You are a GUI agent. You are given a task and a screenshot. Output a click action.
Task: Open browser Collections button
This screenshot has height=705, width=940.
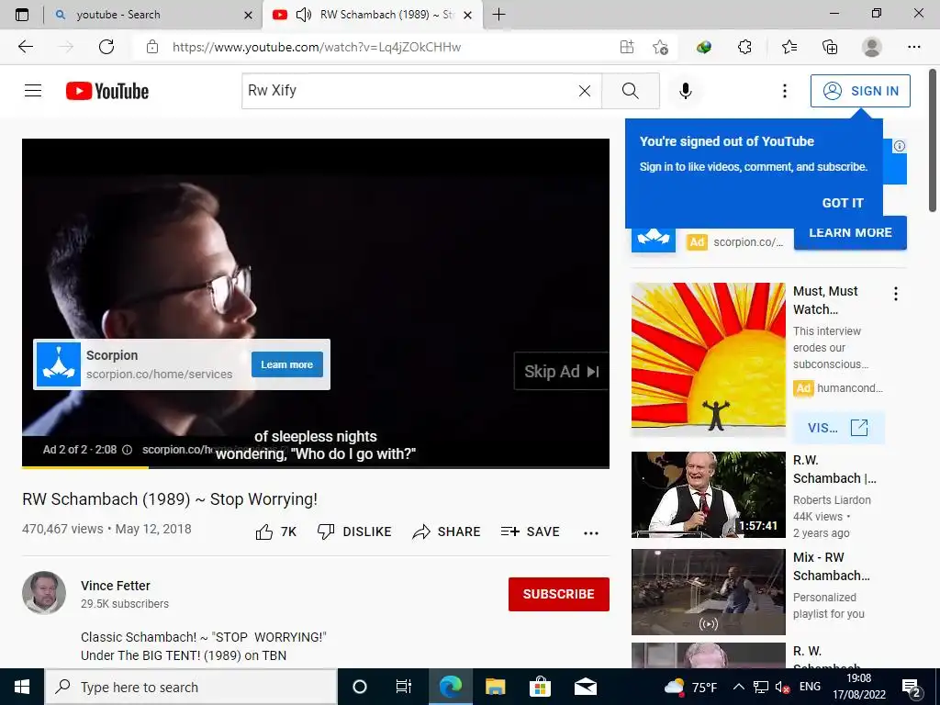[830, 47]
